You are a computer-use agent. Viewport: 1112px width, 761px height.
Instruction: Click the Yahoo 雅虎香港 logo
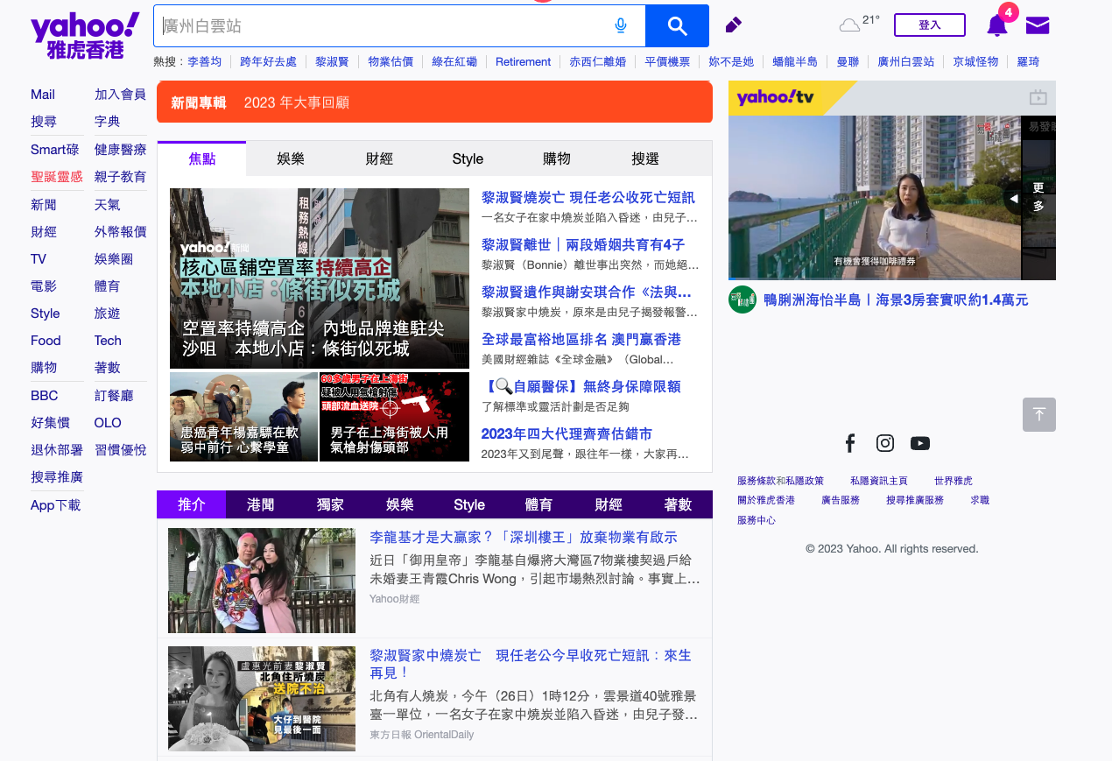point(85,35)
